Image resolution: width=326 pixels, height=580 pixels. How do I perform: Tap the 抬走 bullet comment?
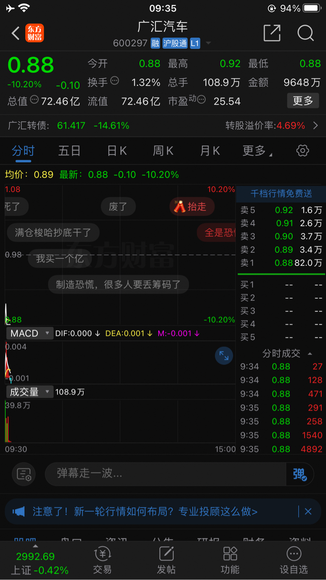coord(192,206)
